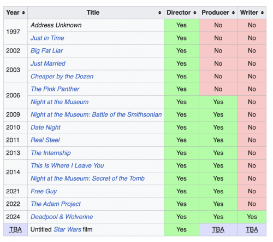Sort by Director column arrow icon
Screen dimensions: 273x242
[x=195, y=13]
